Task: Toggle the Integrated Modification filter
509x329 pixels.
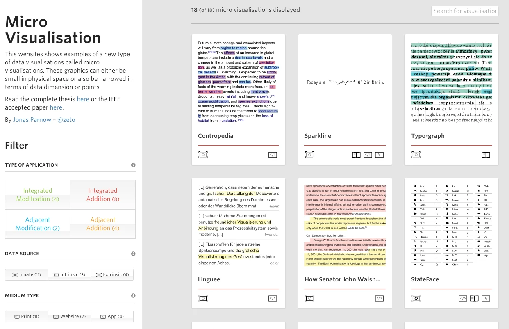Action: click(x=38, y=195)
